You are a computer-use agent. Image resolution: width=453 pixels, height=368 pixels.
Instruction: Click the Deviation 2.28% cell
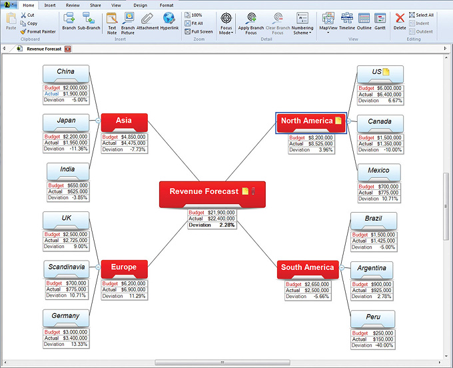[x=212, y=225]
